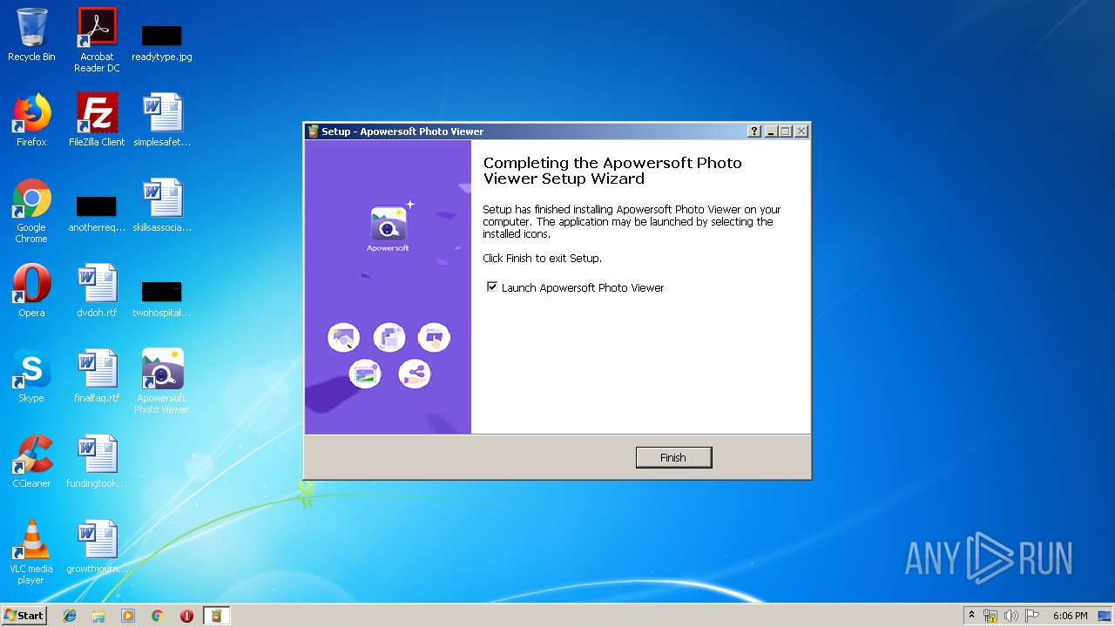Click the volume speaker tray icon
This screenshot has width=1115, height=627.
coord(1010,616)
